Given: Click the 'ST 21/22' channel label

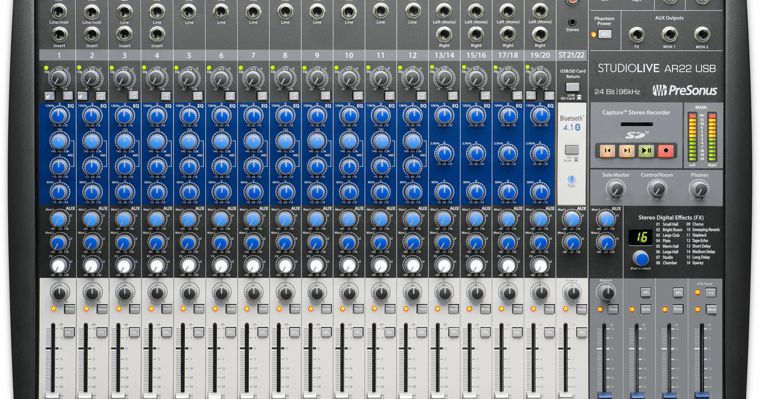Looking at the screenshot, I should pos(572,56).
